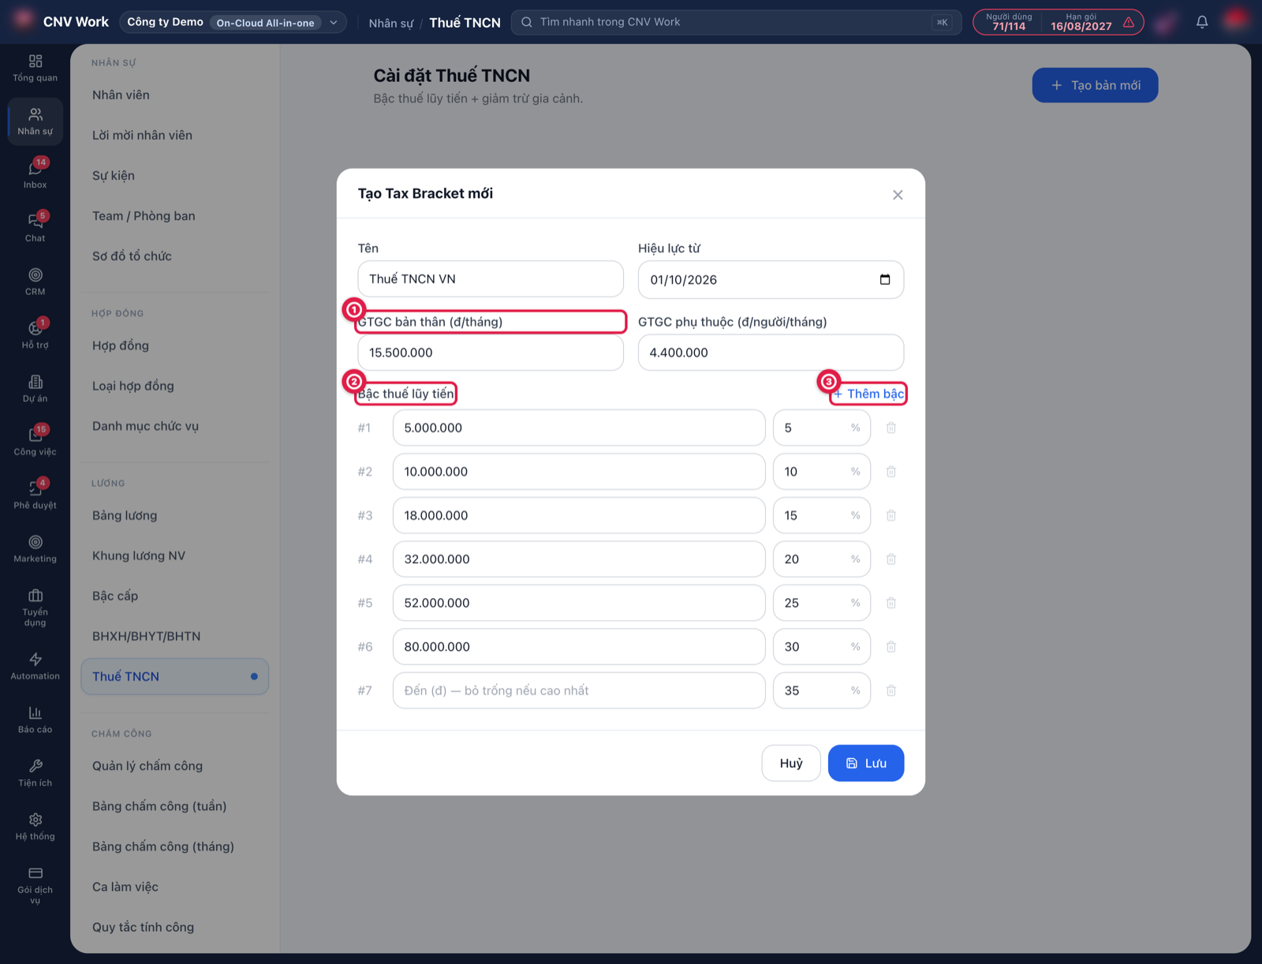Open Nhân viên in the side menu
The width and height of the screenshot is (1262, 964).
pos(174,95)
